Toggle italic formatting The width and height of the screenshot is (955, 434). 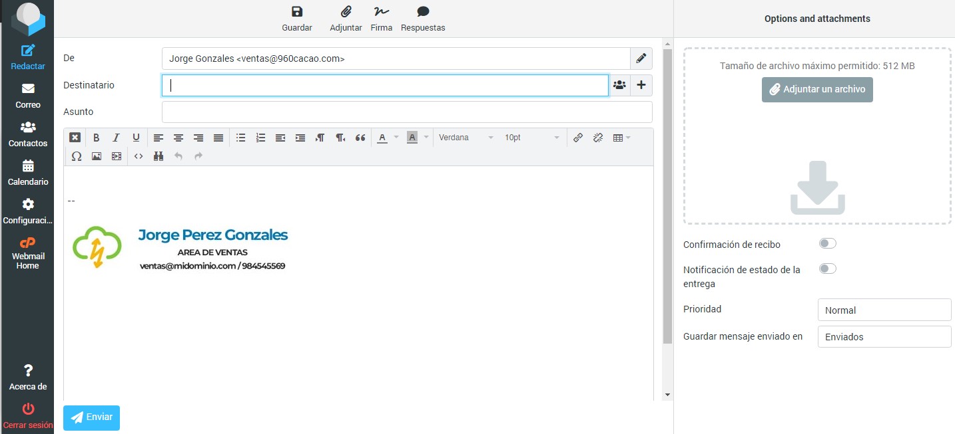tap(116, 138)
